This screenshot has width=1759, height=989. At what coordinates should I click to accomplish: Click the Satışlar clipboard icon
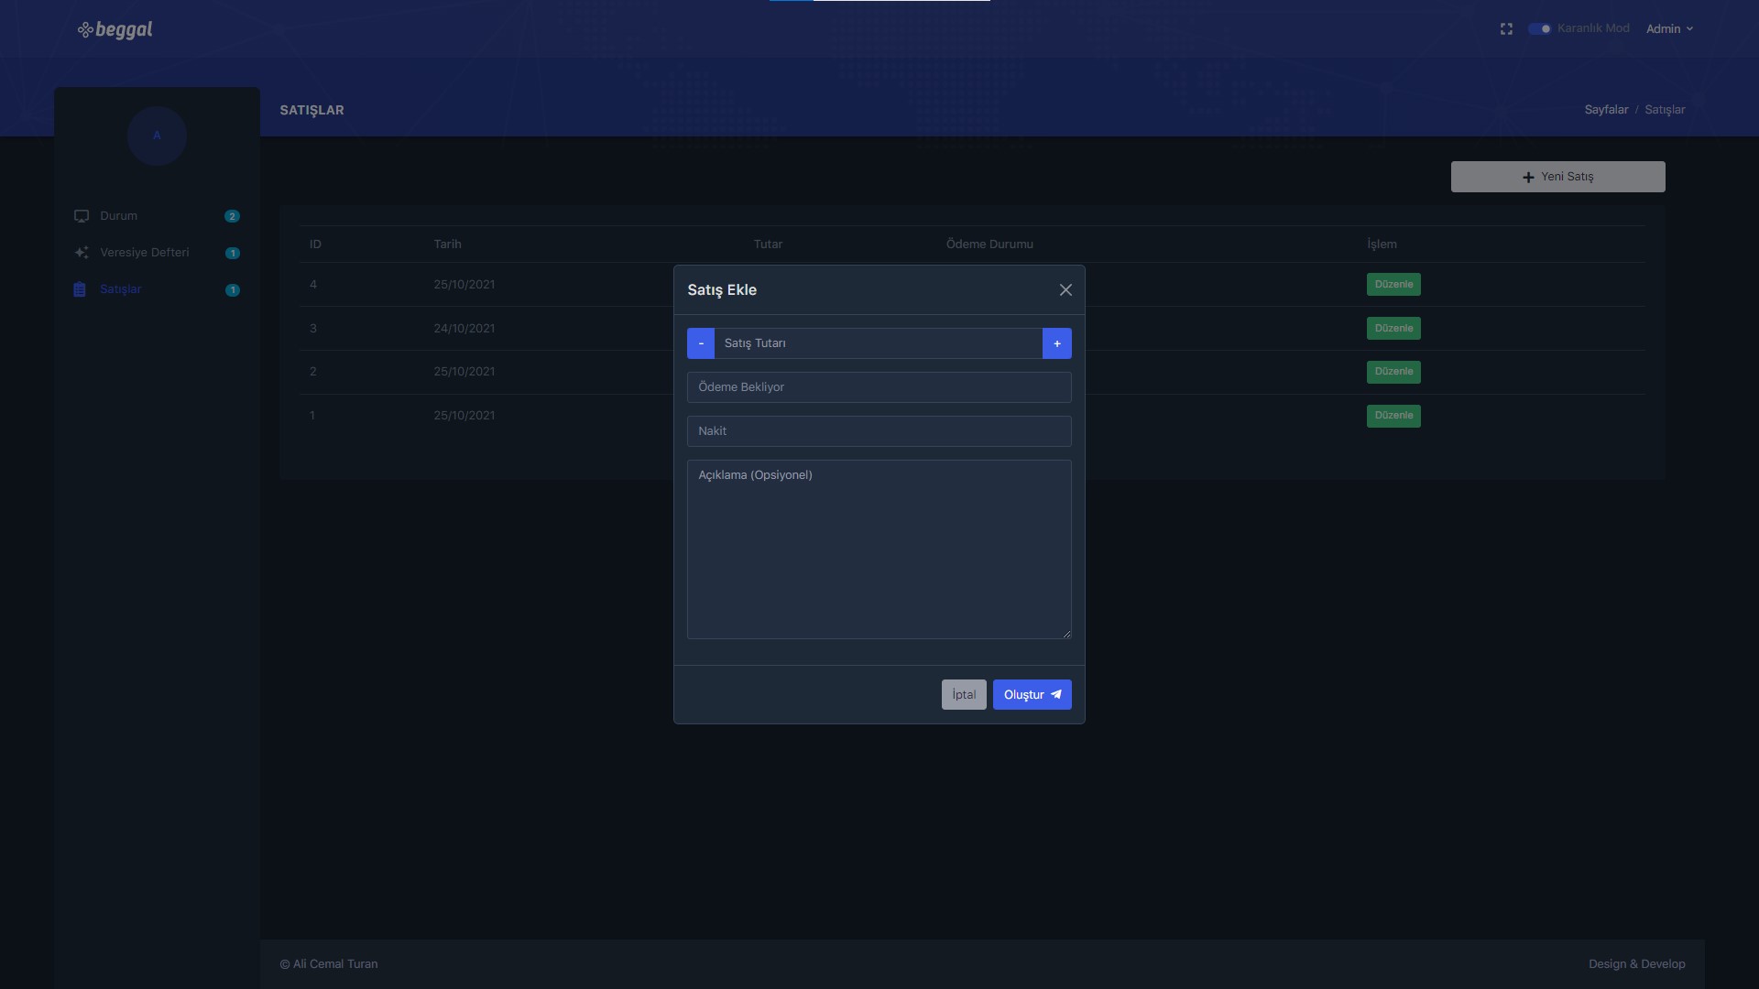[x=80, y=289]
